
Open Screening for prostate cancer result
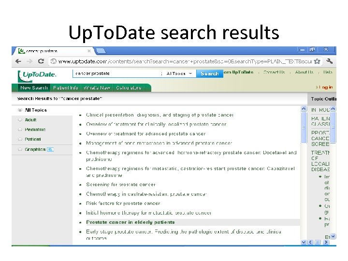coord(121,185)
